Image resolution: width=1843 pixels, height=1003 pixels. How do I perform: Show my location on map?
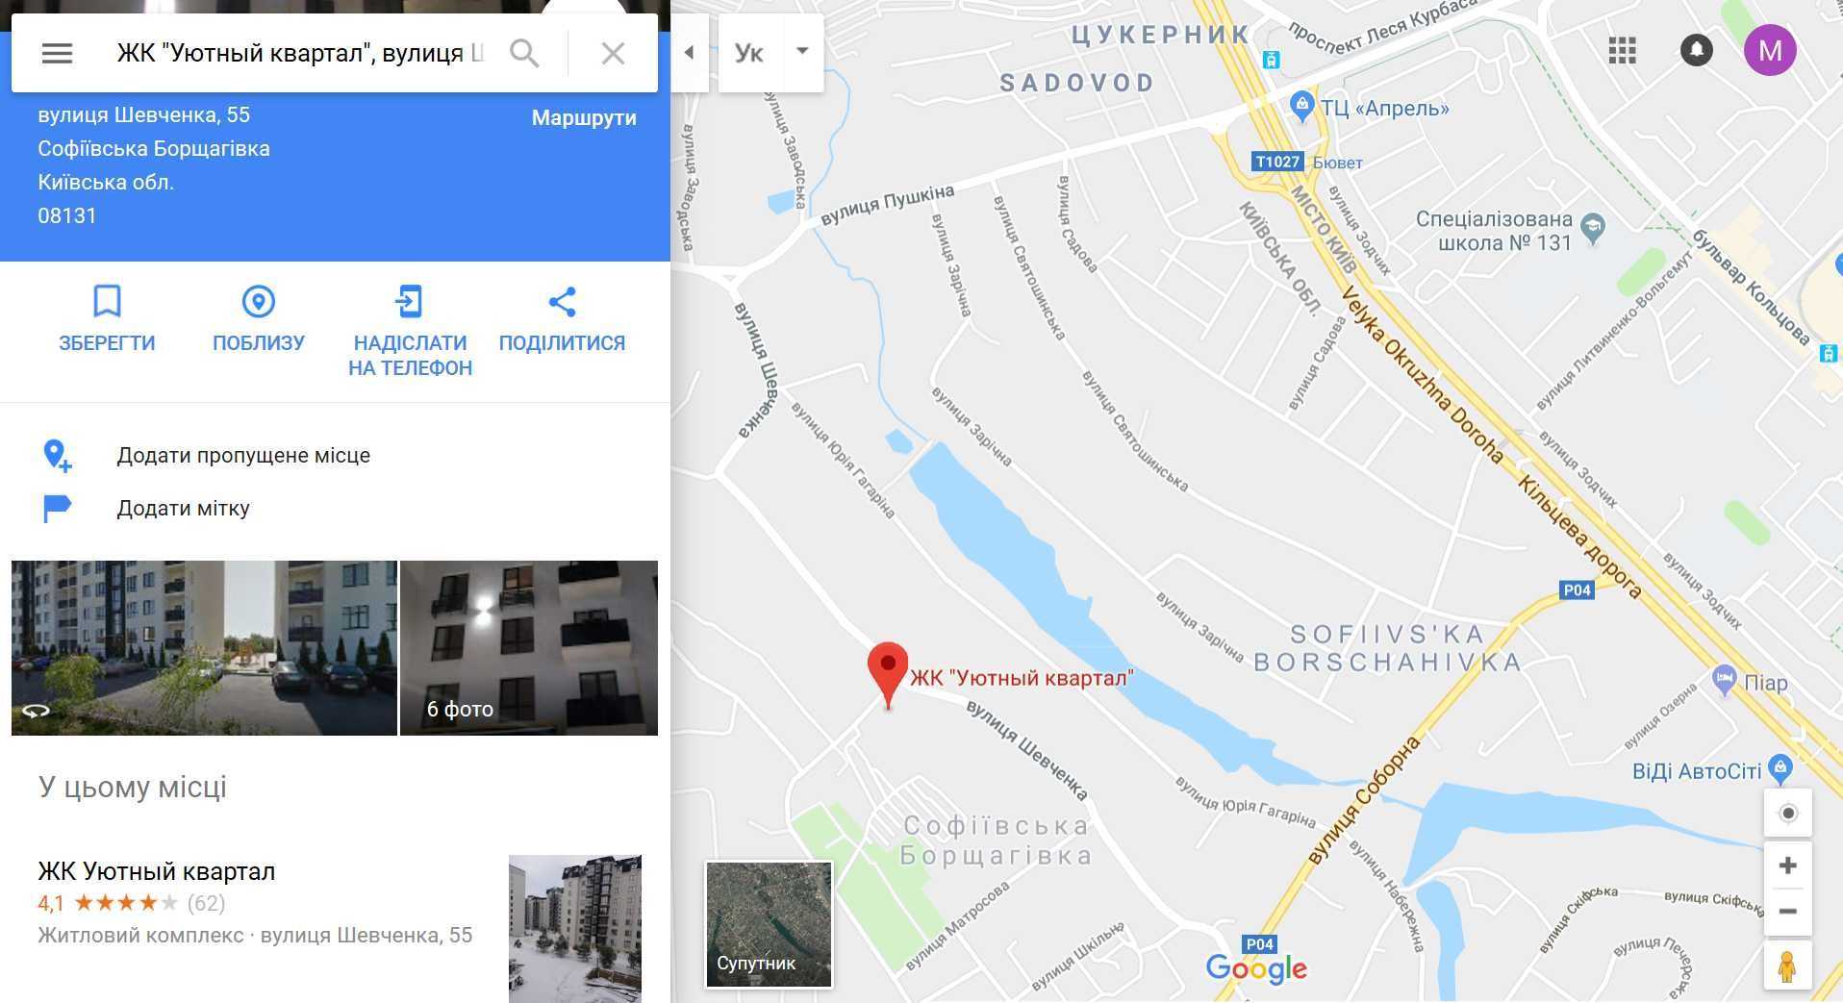(1788, 814)
